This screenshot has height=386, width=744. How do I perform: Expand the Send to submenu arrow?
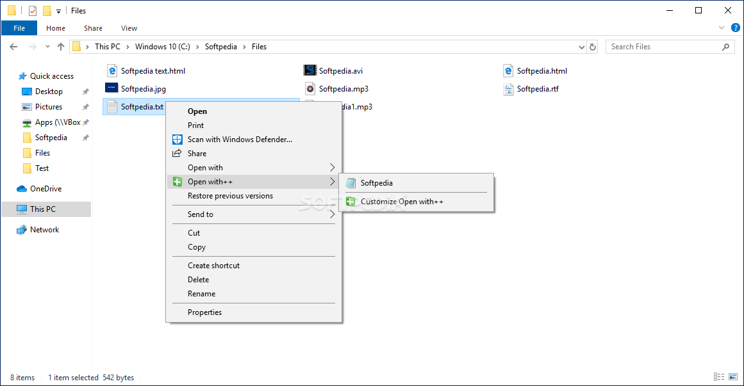tap(332, 214)
